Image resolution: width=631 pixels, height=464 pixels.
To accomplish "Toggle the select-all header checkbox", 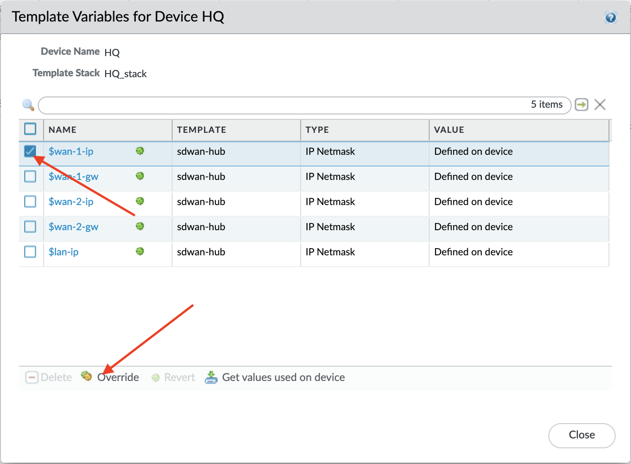I will [30, 129].
